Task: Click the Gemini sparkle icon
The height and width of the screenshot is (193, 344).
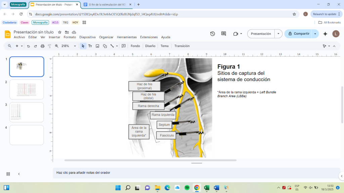Action: 325,34
